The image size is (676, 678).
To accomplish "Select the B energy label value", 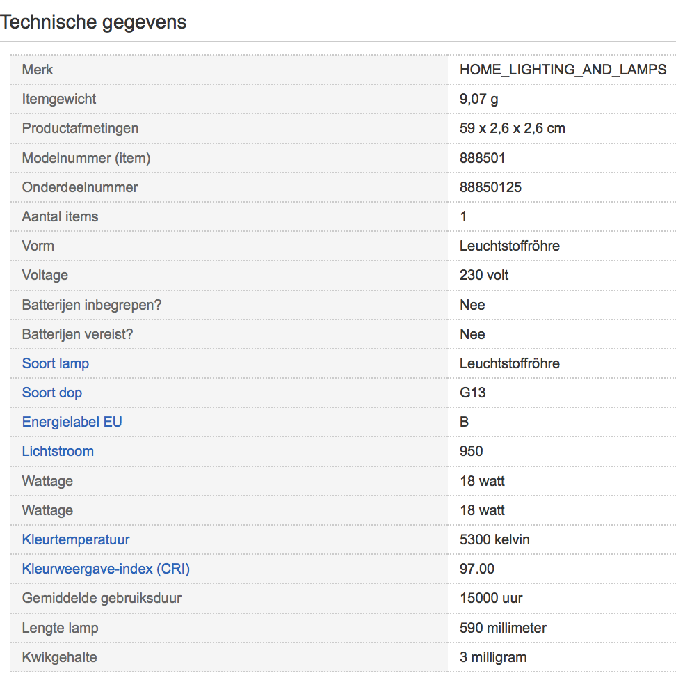I will (x=465, y=422).
